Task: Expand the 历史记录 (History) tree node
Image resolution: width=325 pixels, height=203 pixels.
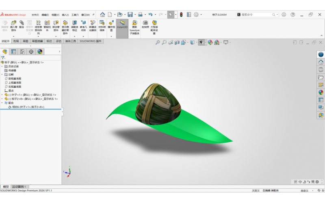Action: click(2, 66)
